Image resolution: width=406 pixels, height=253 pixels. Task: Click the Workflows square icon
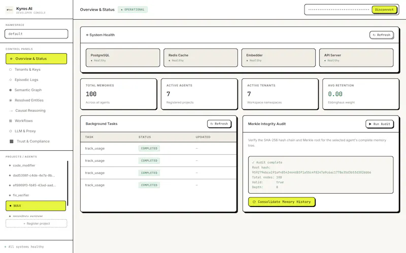coord(10,121)
